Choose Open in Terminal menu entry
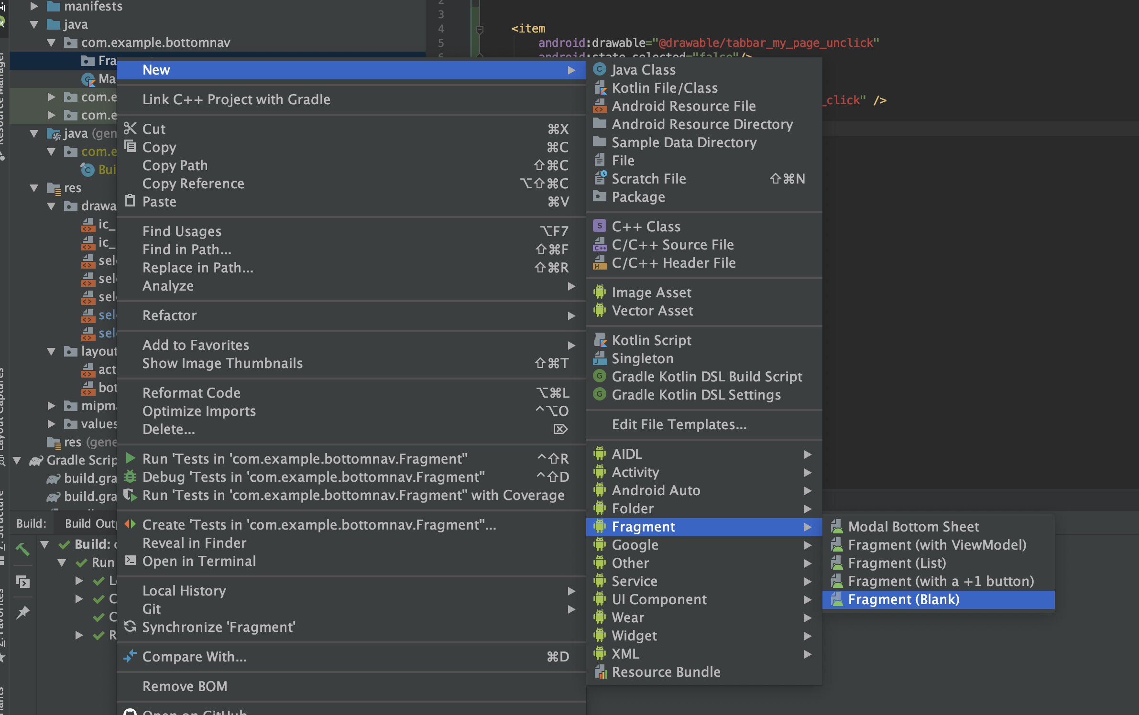Viewport: 1139px width, 715px height. click(199, 561)
